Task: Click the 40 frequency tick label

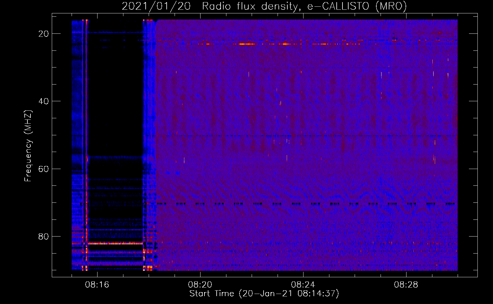Action: [44, 101]
